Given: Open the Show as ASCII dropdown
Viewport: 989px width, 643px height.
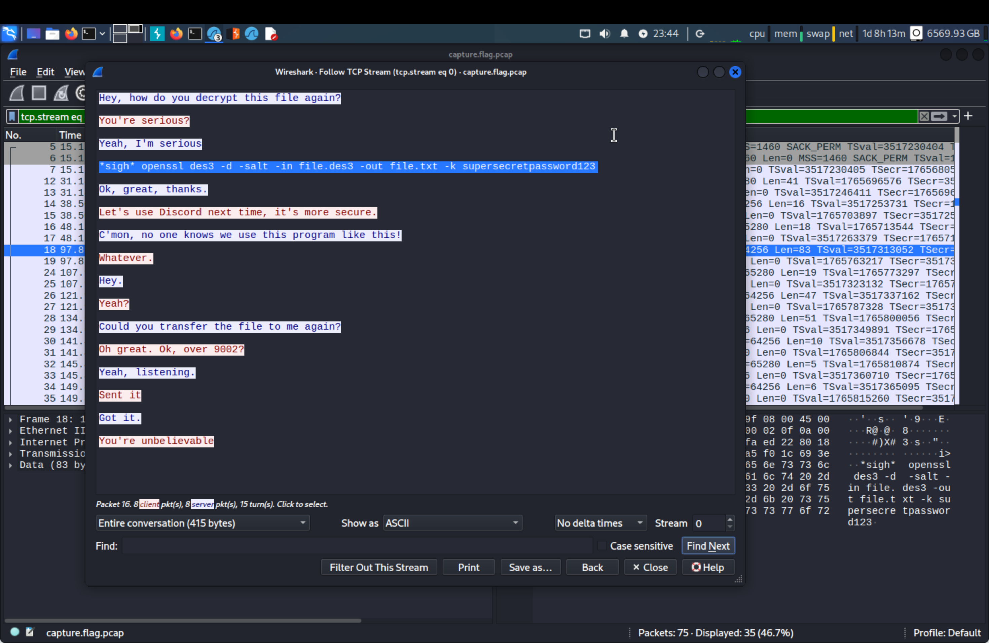Looking at the screenshot, I should click(x=452, y=523).
